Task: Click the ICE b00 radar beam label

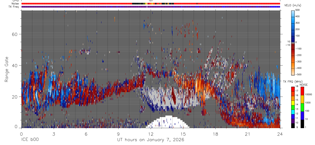Action: (x=30, y=140)
